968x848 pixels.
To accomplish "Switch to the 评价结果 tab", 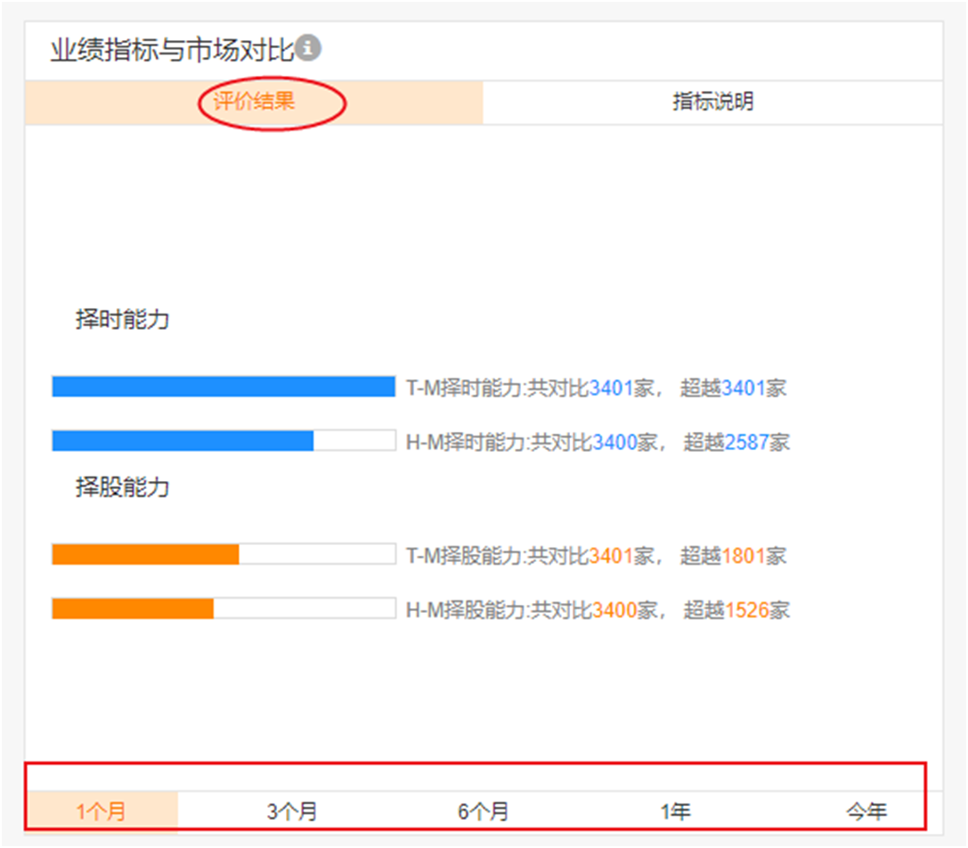I will point(254,102).
